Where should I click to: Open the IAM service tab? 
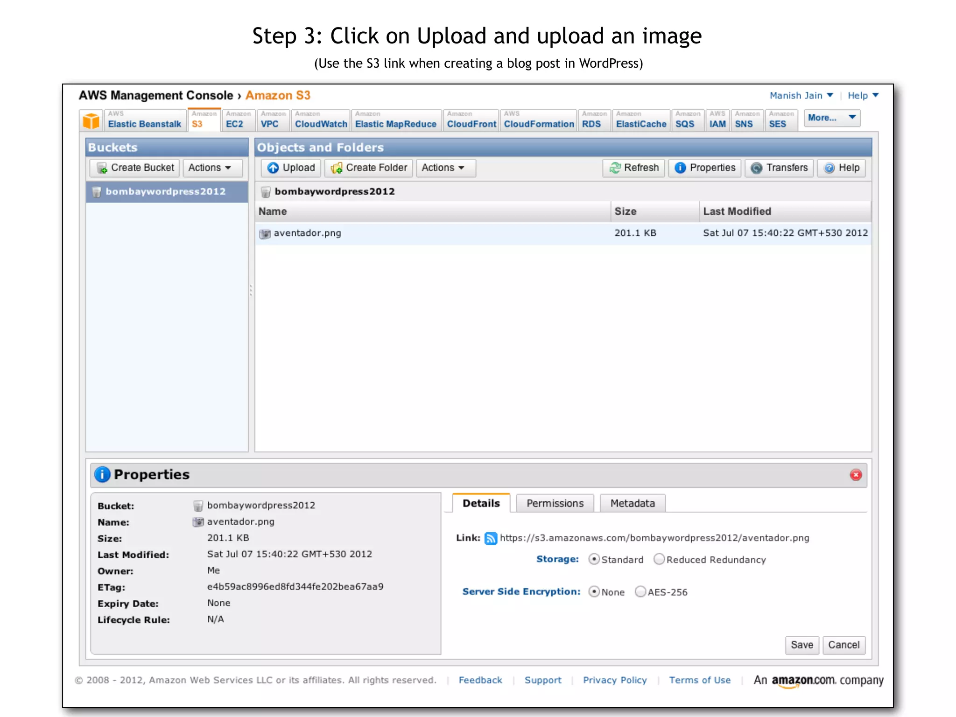717,120
